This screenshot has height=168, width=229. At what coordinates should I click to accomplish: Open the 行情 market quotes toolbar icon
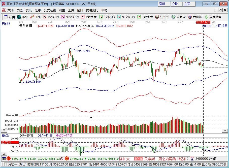[9, 17]
